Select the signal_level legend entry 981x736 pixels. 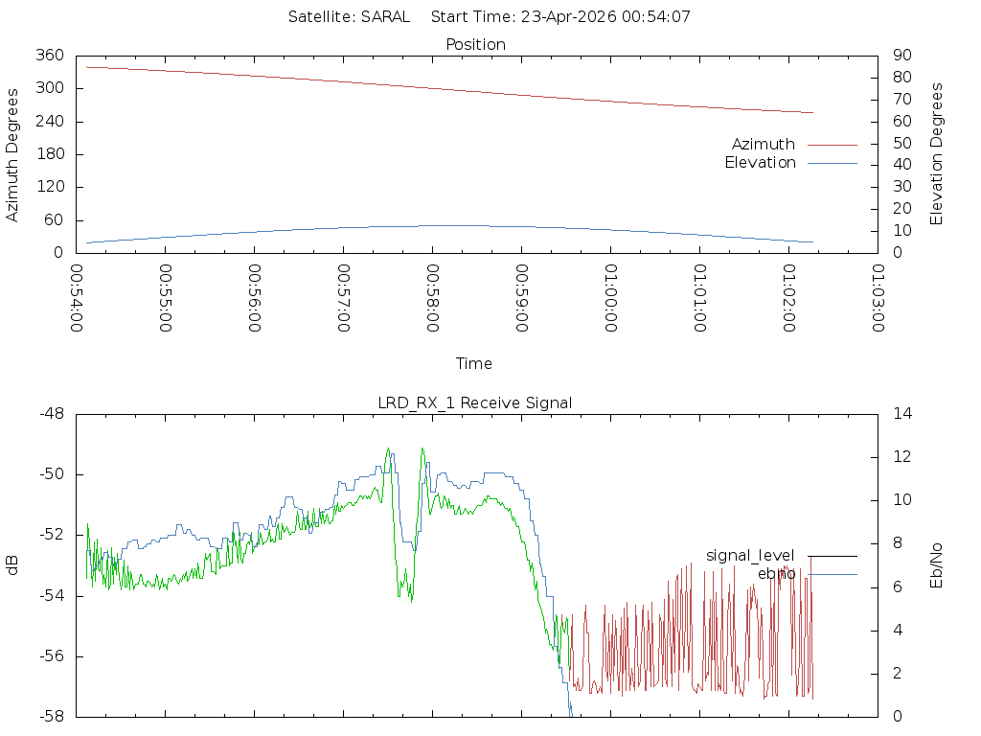750,556
